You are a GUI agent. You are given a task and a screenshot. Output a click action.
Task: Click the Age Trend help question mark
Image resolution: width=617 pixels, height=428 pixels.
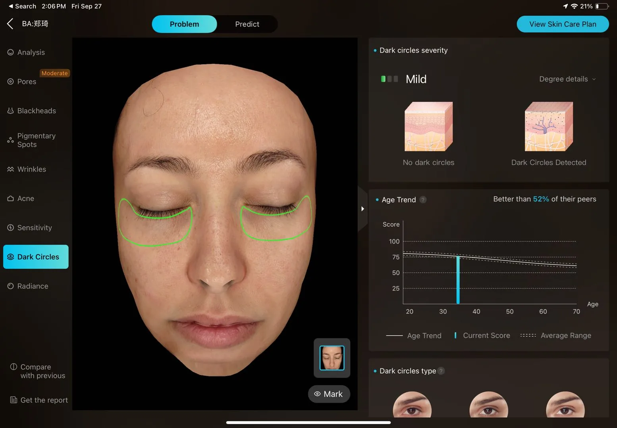(x=423, y=200)
